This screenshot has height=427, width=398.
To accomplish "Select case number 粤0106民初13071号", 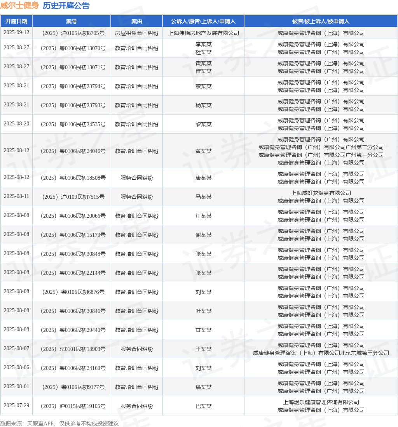I will [x=73, y=68].
